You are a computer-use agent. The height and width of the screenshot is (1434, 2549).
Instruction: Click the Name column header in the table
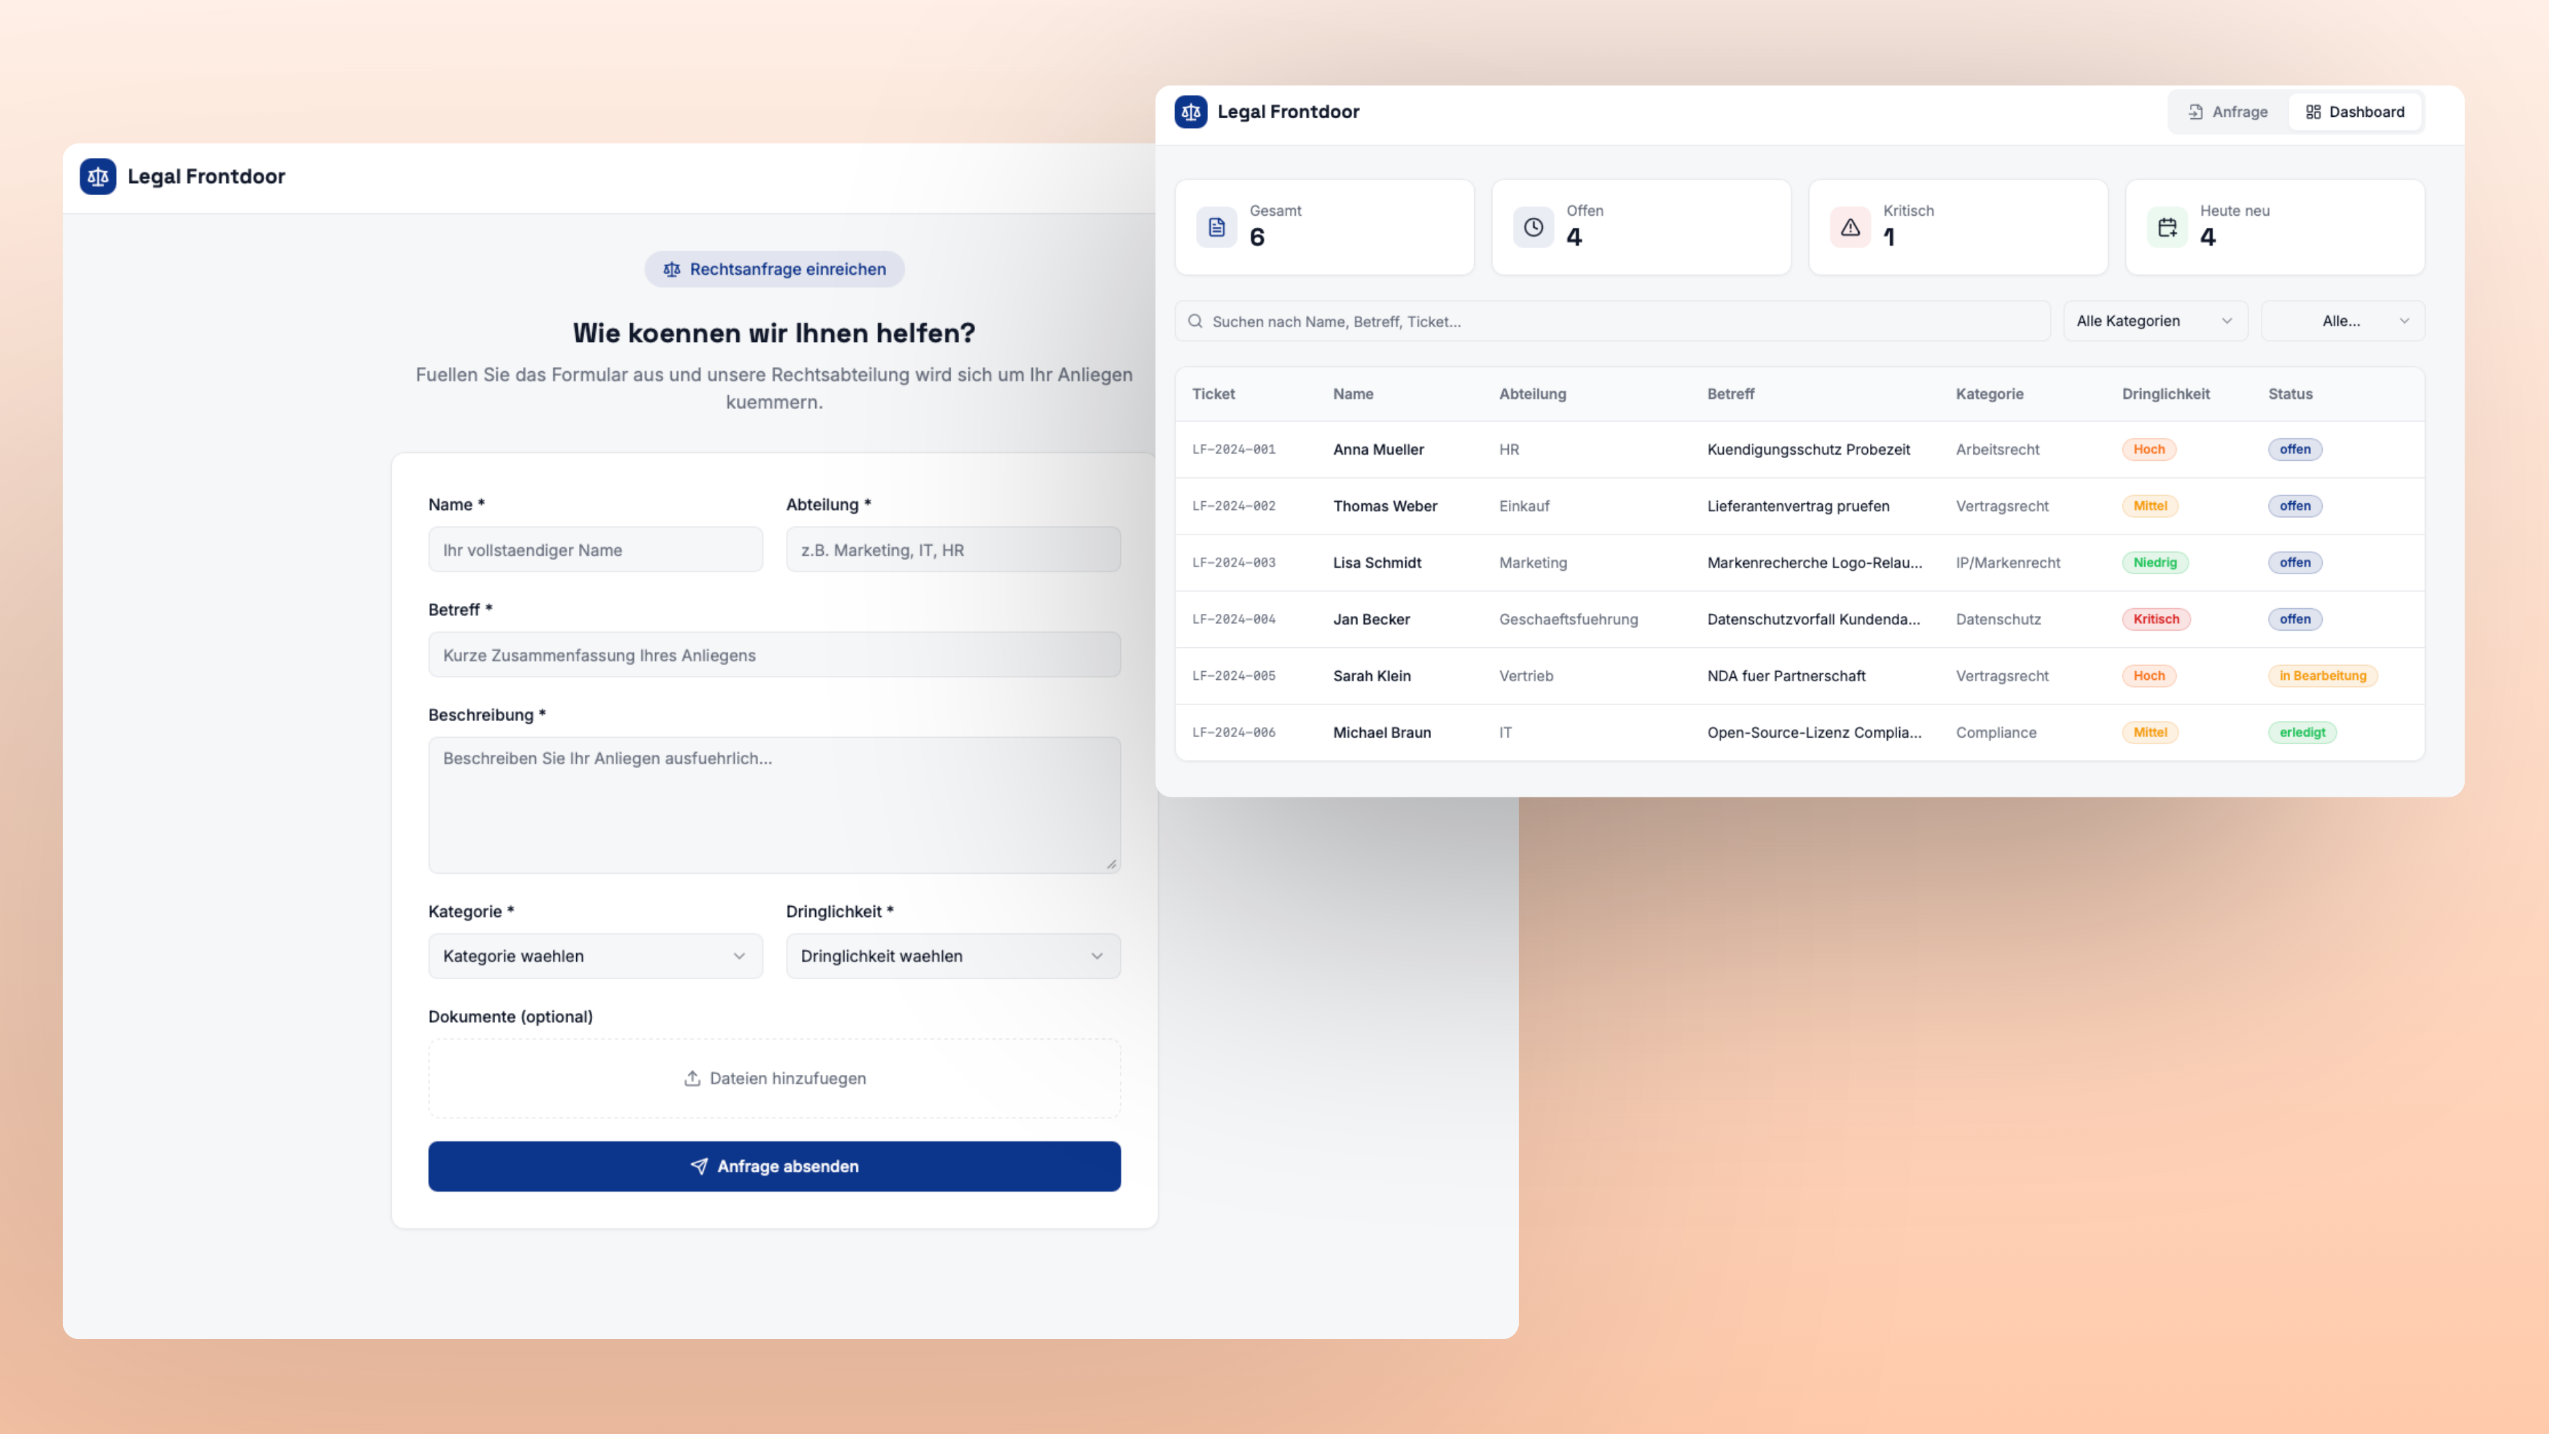[x=1353, y=394]
